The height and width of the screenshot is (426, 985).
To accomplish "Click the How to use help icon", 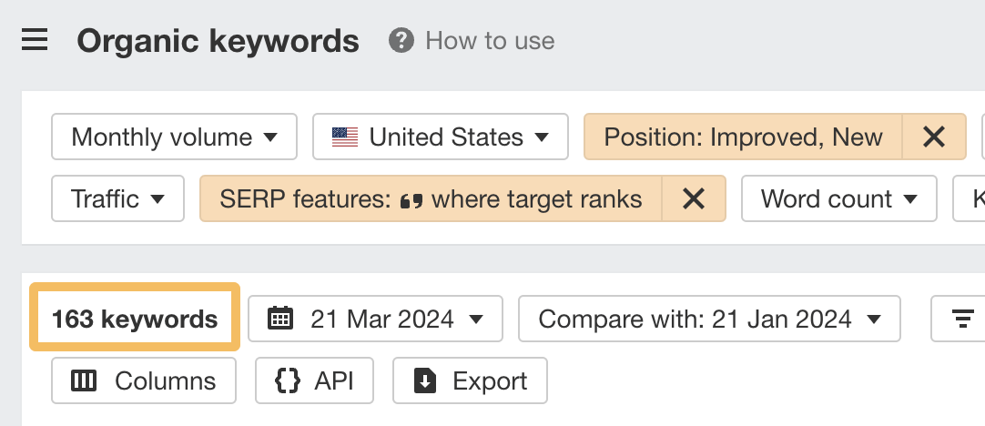I will point(401,41).
